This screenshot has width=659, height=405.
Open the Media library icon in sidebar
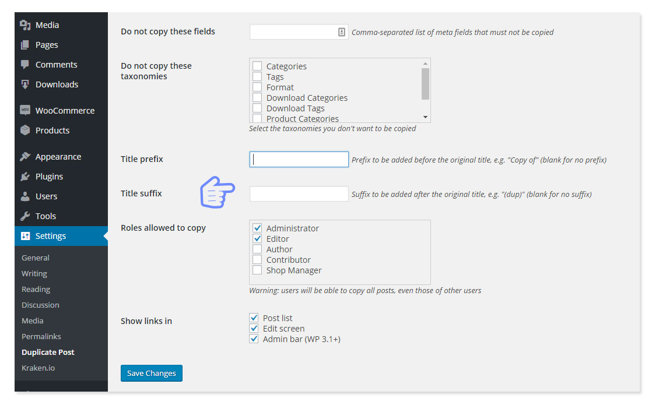25,25
